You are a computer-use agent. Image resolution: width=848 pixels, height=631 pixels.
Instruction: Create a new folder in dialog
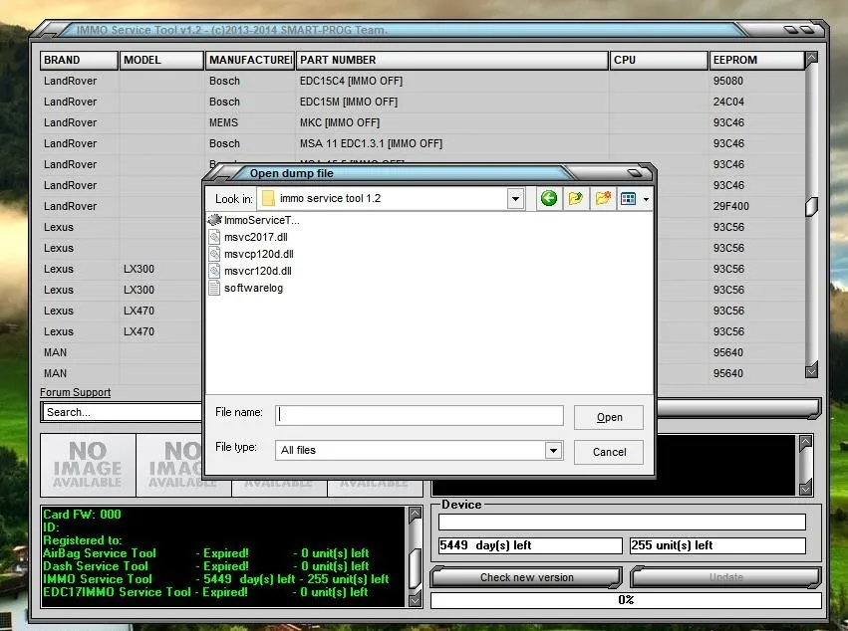603,198
